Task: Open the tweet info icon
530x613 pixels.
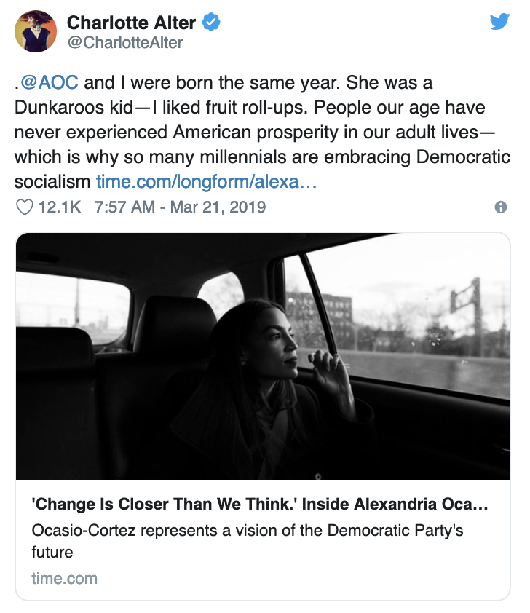Action: (x=501, y=207)
